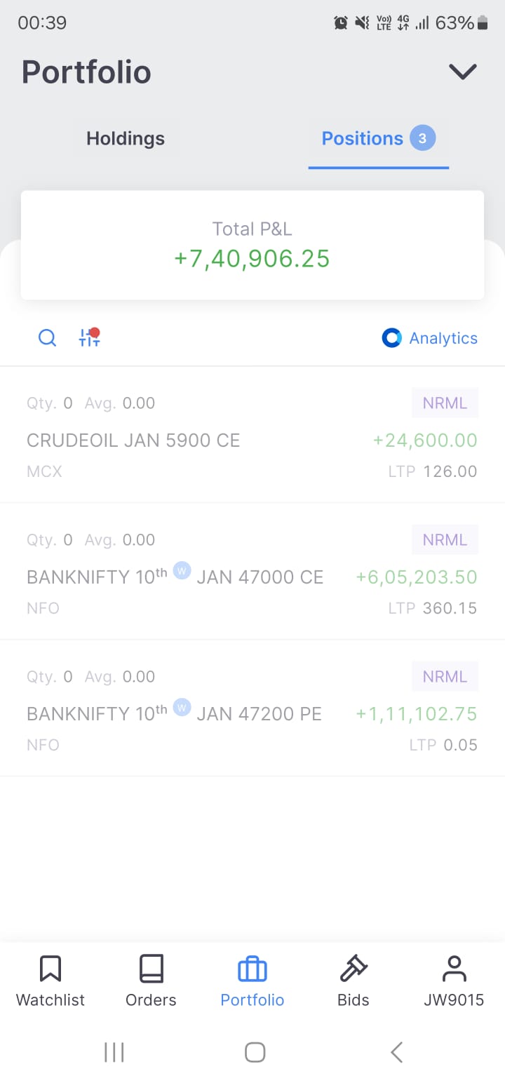Image resolution: width=505 pixels, height=1083 pixels.
Task: Tap the Total P&L card
Action: click(x=252, y=245)
